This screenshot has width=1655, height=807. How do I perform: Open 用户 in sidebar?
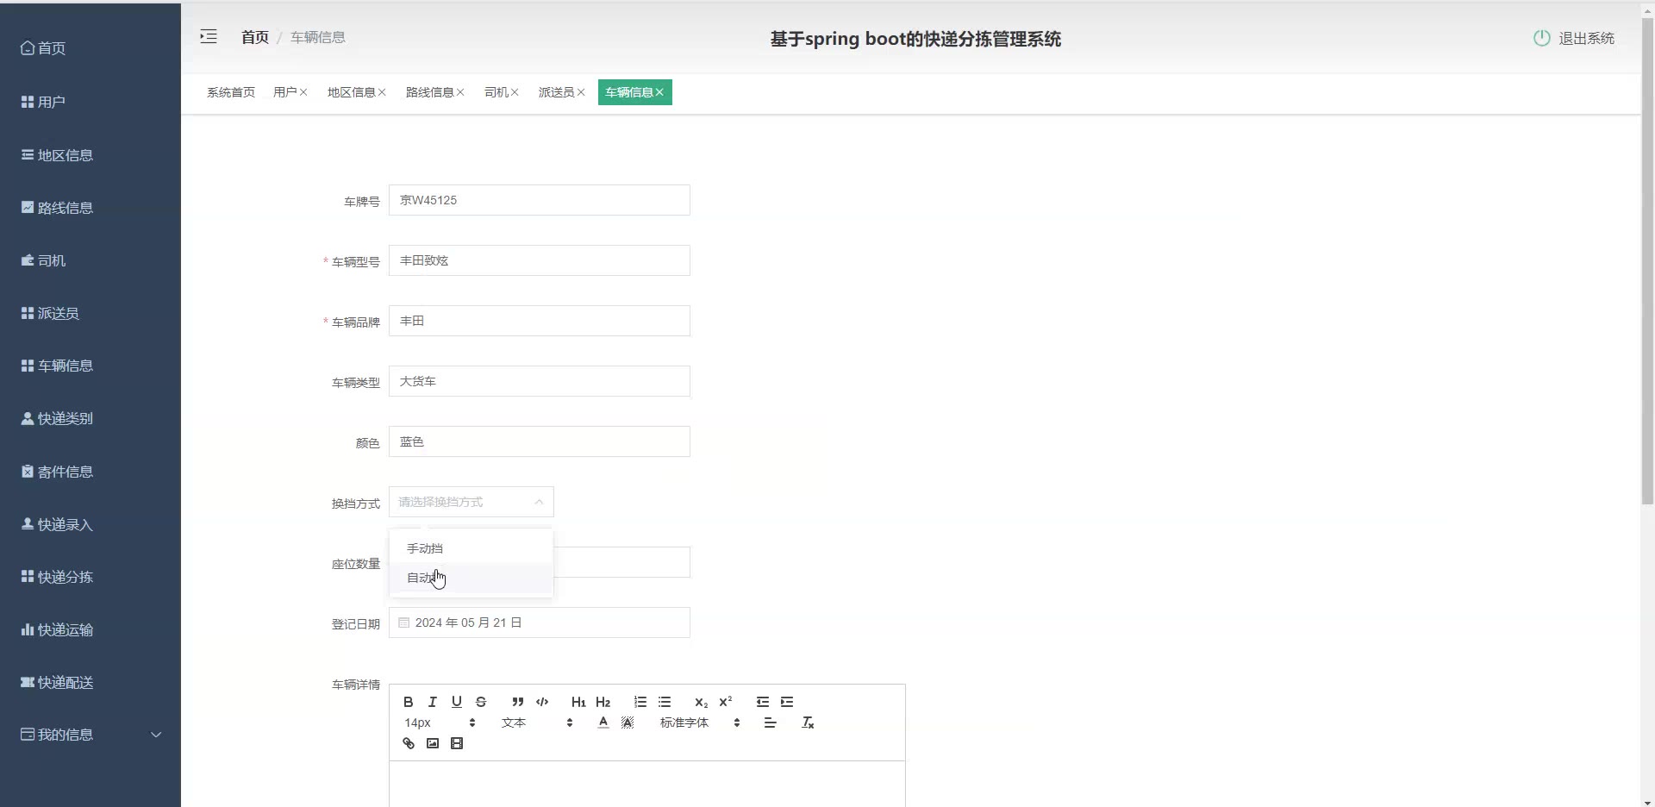91,102
